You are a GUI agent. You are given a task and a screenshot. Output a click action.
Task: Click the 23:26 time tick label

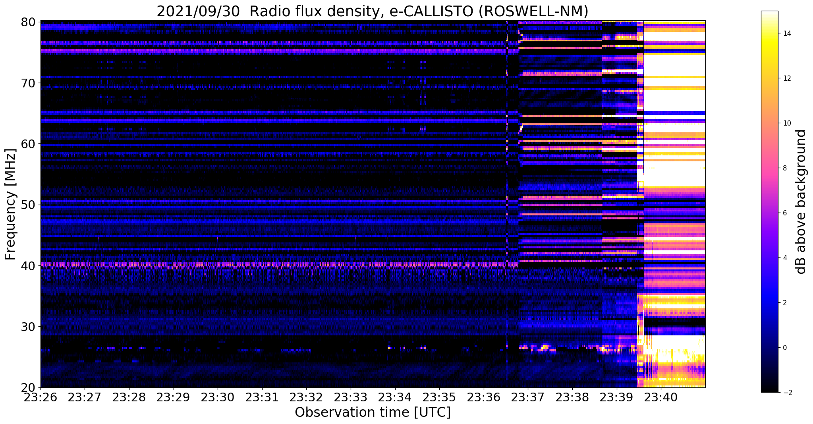click(40, 397)
